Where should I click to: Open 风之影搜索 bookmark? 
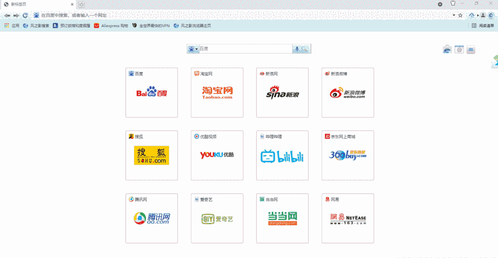click(36, 26)
